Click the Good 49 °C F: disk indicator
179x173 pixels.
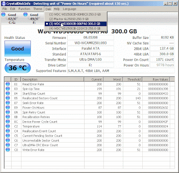coord(32,18)
